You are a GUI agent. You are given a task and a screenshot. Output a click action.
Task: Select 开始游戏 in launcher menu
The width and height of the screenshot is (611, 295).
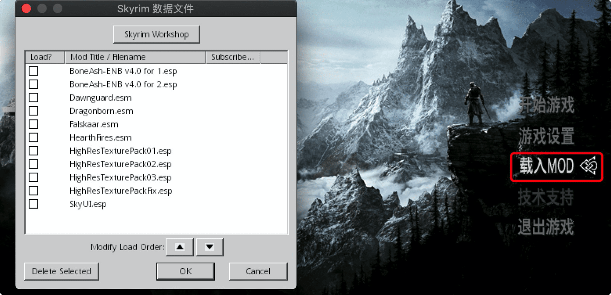(x=546, y=105)
